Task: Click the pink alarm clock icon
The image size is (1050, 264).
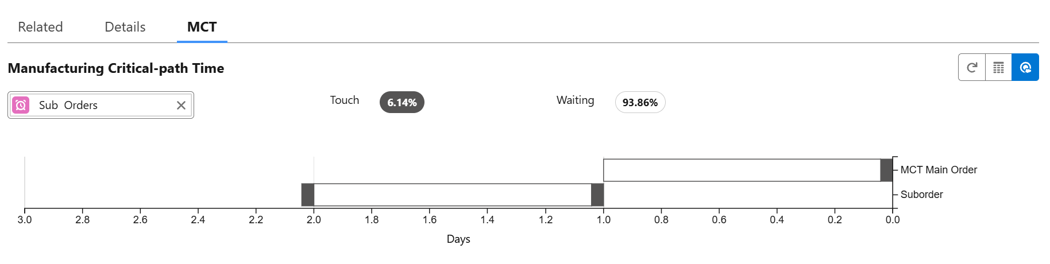Action: coord(21,105)
